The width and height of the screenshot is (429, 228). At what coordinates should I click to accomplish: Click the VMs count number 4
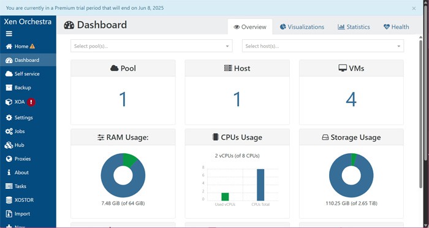coord(351,99)
